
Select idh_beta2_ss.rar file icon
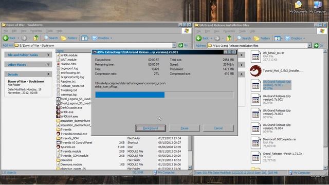click(255, 57)
